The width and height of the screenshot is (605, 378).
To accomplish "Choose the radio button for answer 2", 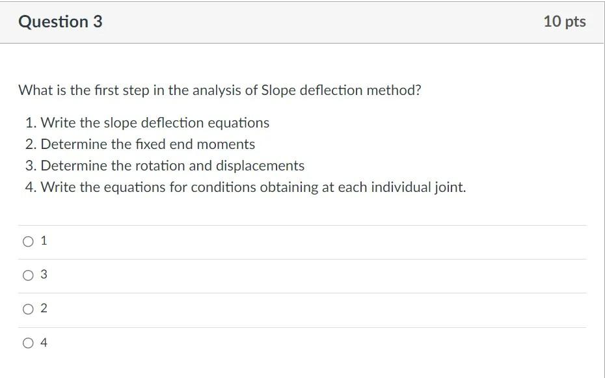I will tap(28, 309).
